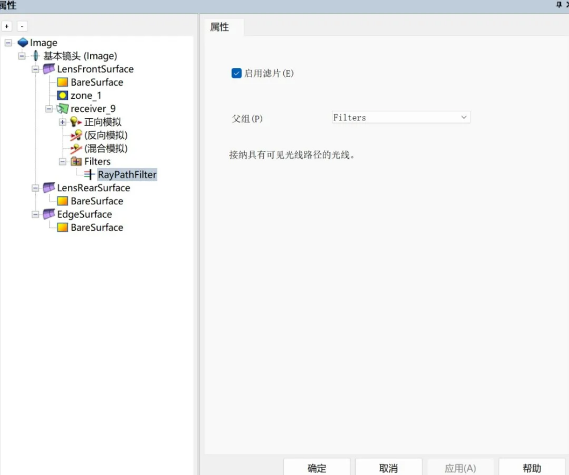This screenshot has width=569, height=475.
Task: Expand the 正向模拟 tree node
Action: point(62,122)
